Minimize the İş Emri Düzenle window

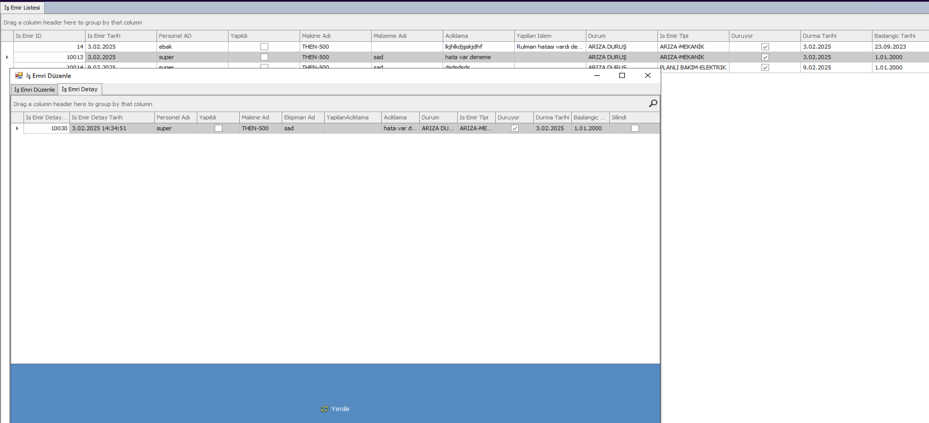coord(596,75)
